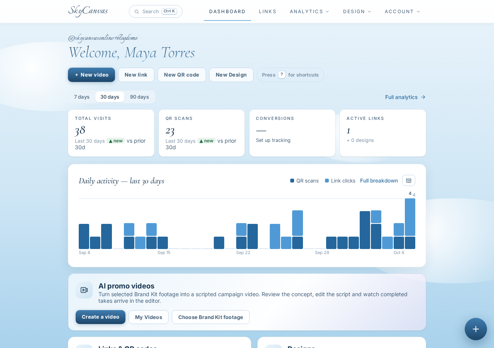The height and width of the screenshot is (348, 494).
Task: Expand the Analytics menu
Action: tap(310, 12)
